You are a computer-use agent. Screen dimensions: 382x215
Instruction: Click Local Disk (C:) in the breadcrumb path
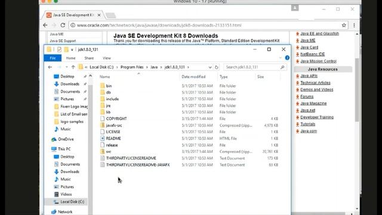click(x=101, y=67)
